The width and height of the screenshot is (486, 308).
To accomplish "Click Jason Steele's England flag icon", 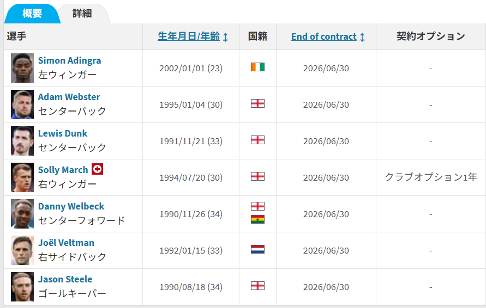I will coord(257,286).
